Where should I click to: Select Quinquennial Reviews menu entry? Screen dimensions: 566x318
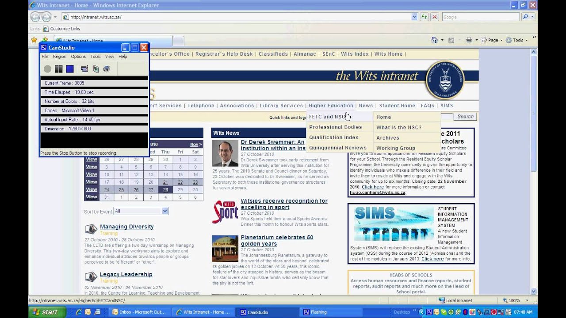[x=339, y=148]
